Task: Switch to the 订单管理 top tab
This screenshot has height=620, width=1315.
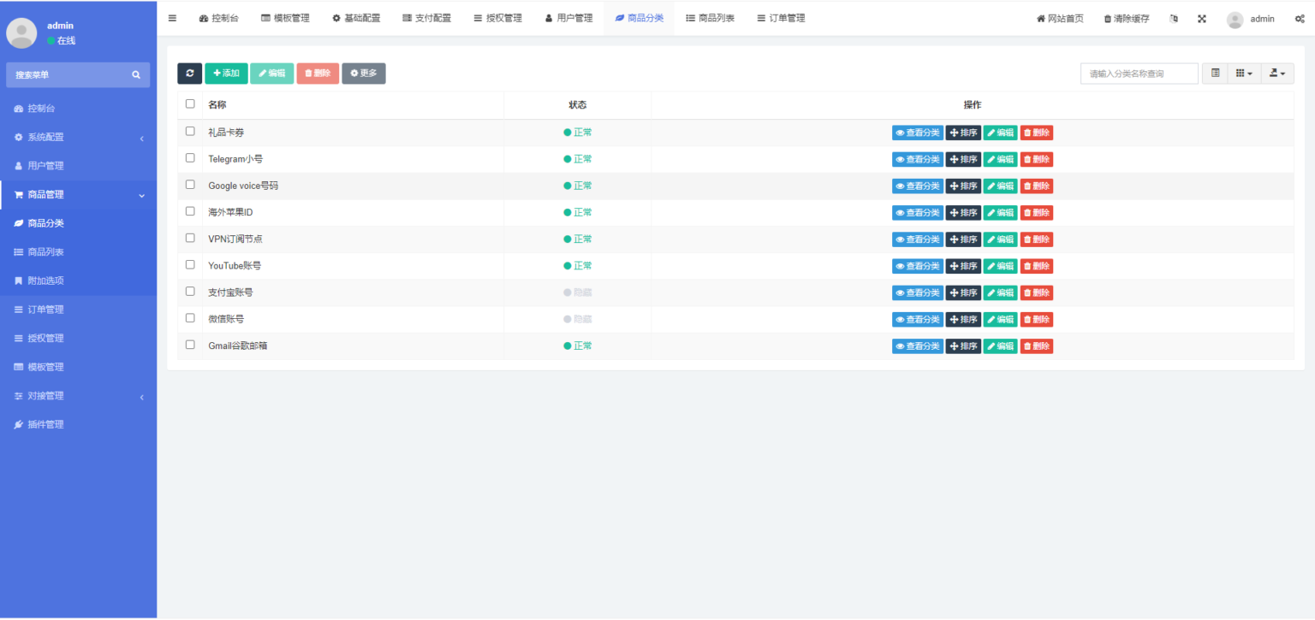Action: pos(781,18)
